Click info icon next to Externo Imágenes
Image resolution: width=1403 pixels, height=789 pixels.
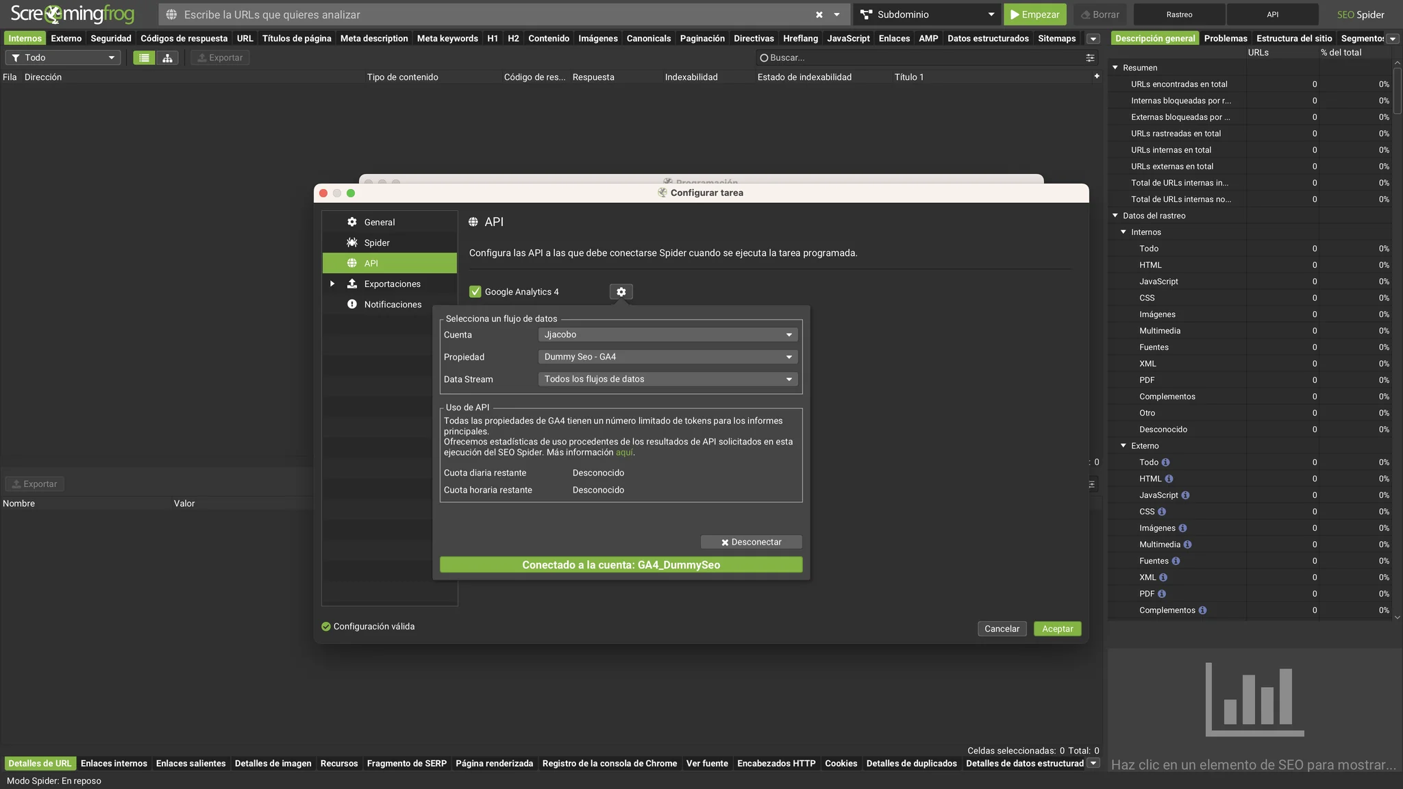point(1182,528)
